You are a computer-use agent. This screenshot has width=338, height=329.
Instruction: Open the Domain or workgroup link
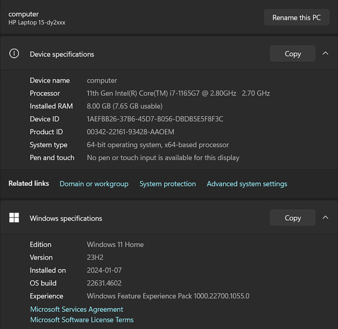(x=94, y=184)
